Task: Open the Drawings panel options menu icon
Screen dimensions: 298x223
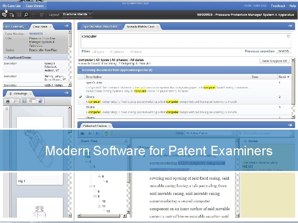Action: coord(66,93)
